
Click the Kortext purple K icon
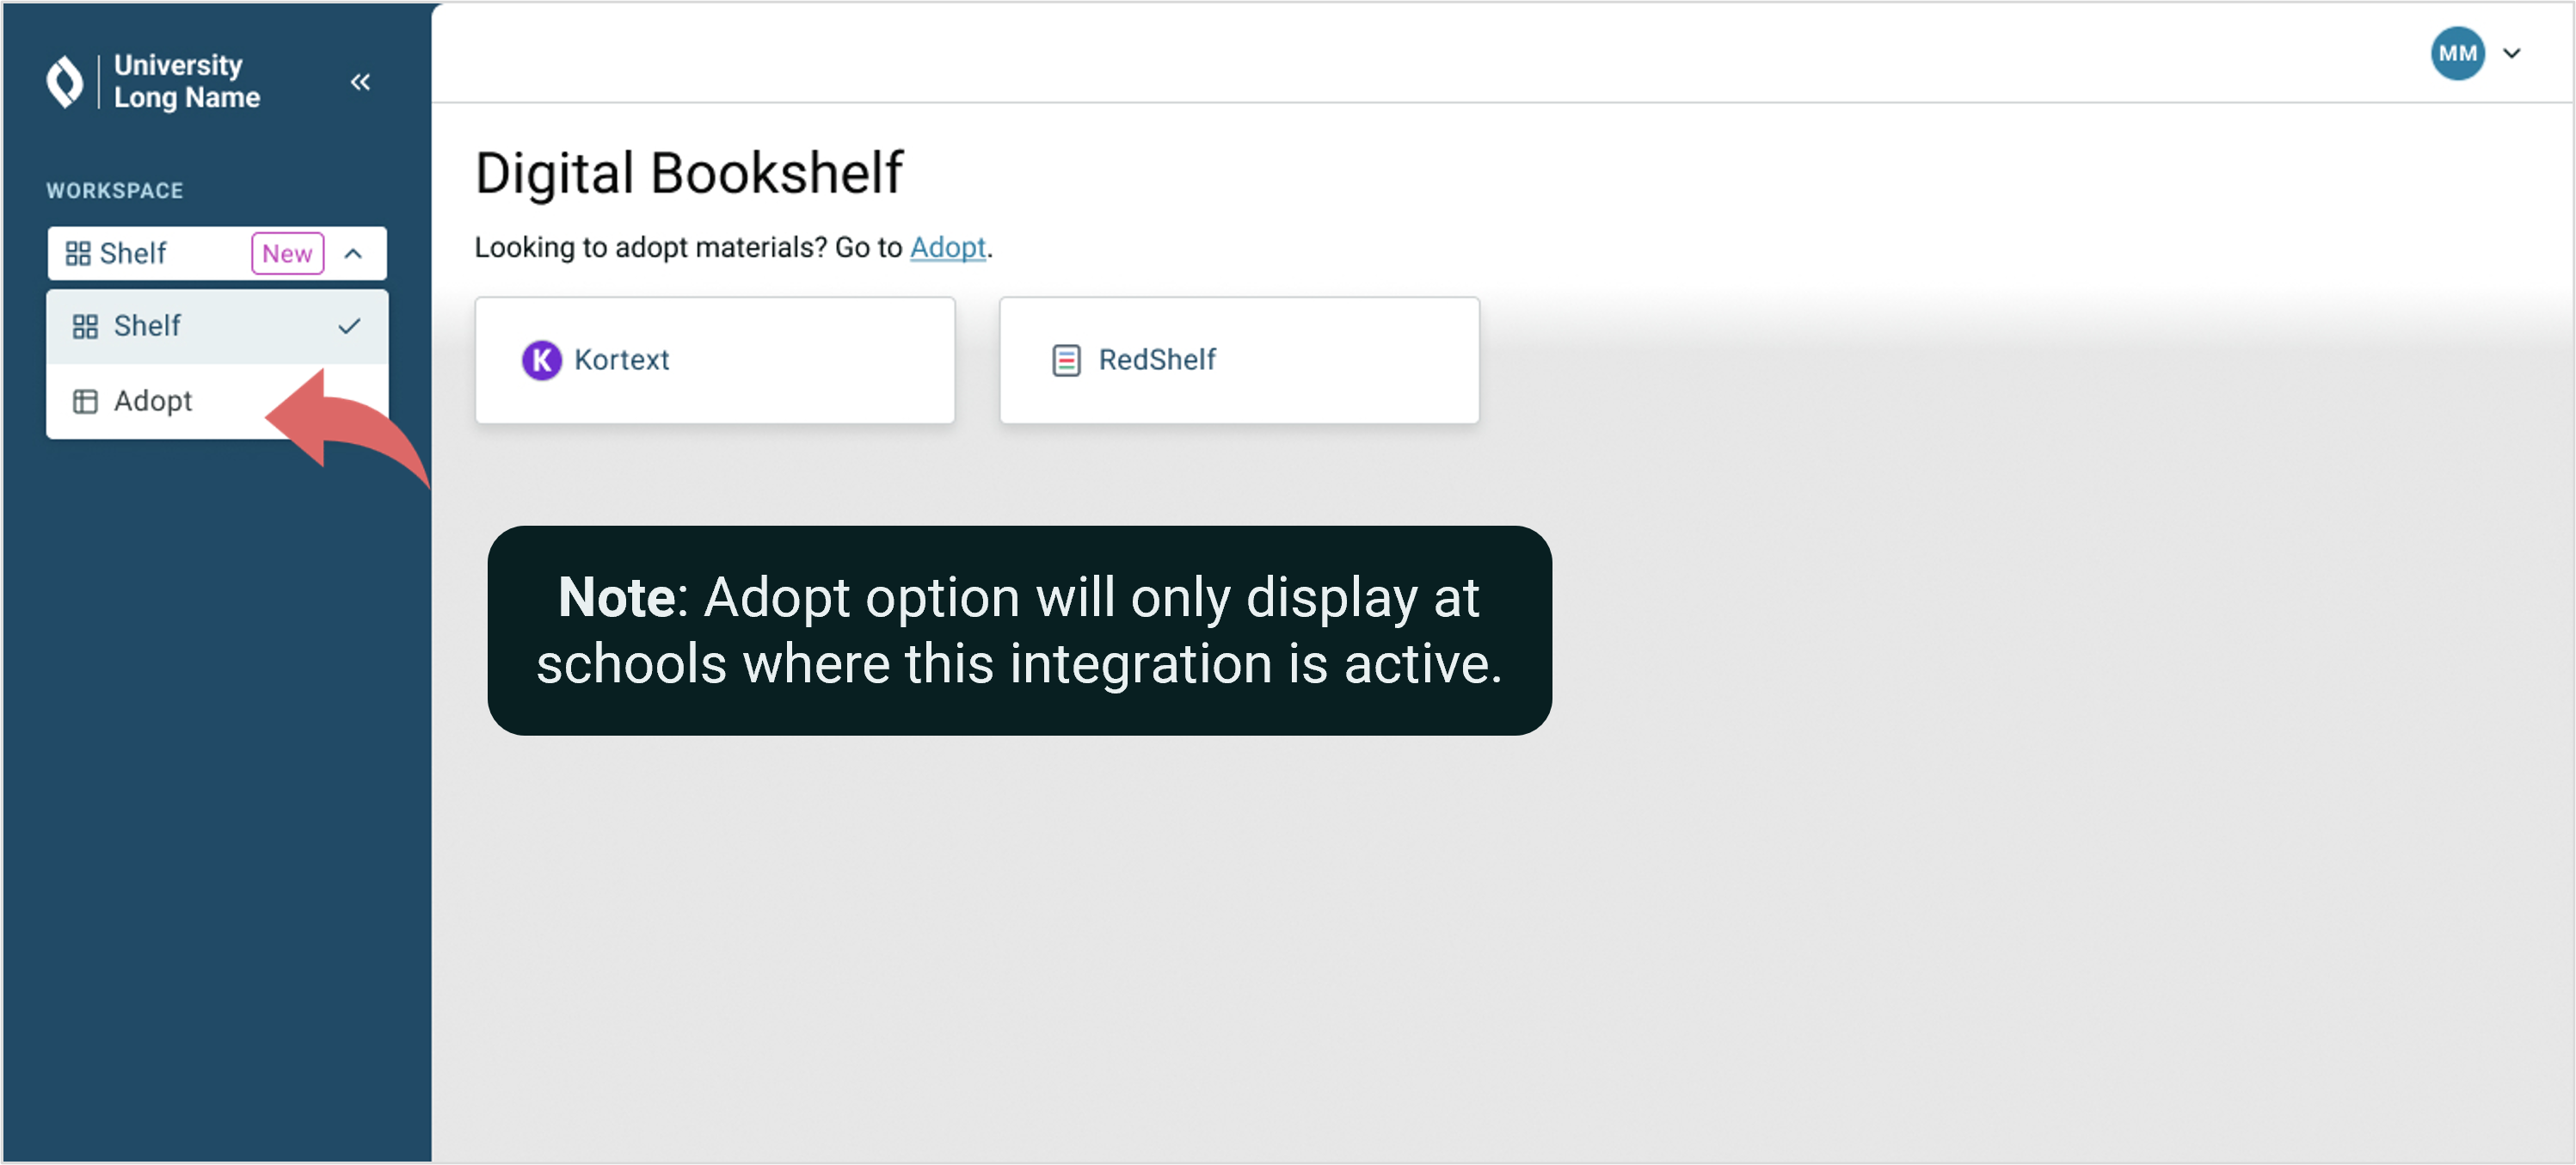coord(541,360)
